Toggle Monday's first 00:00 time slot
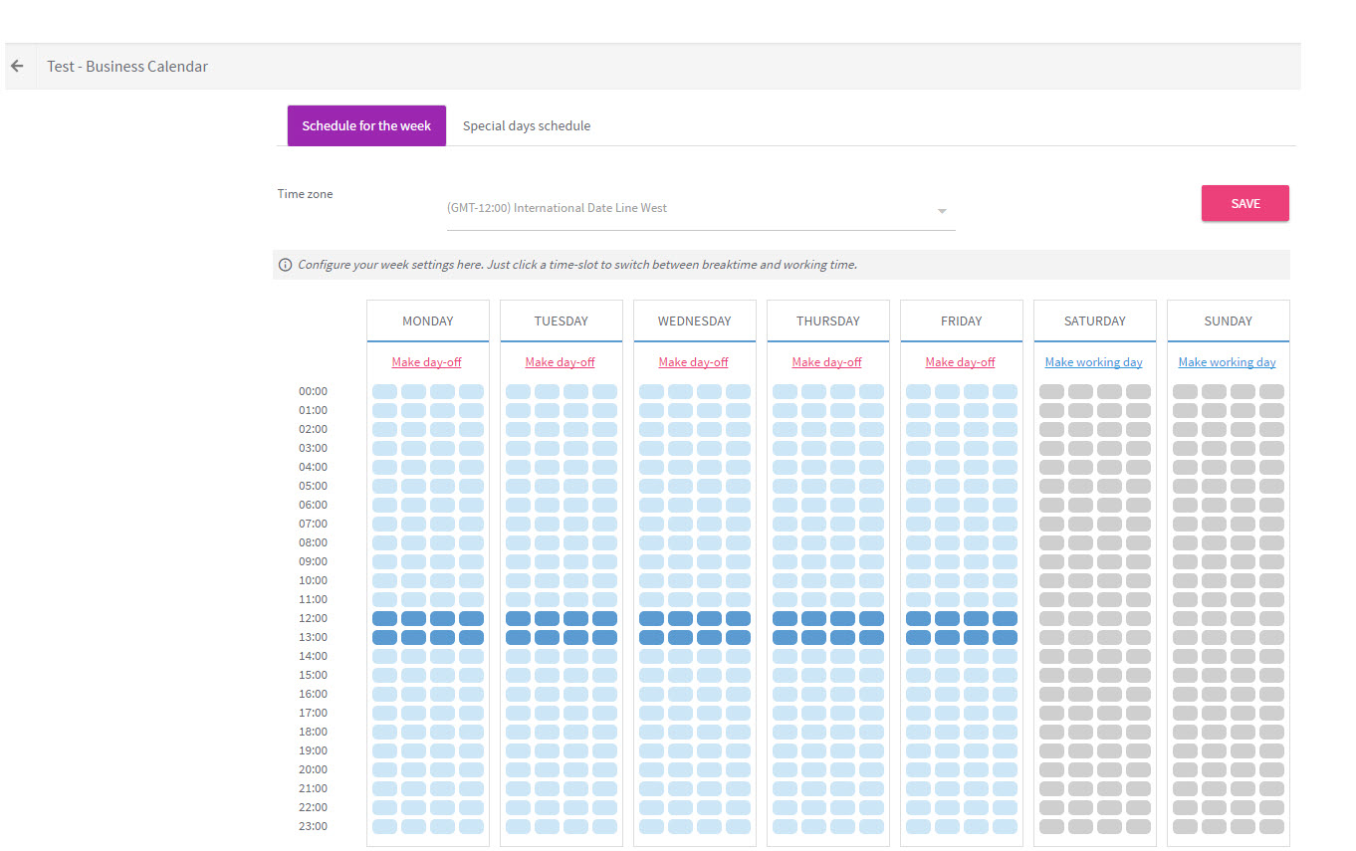This screenshot has height=851, width=1356. pos(384,392)
